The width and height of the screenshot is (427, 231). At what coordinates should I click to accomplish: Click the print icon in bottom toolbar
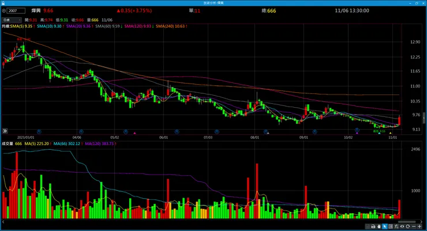pos(373,226)
